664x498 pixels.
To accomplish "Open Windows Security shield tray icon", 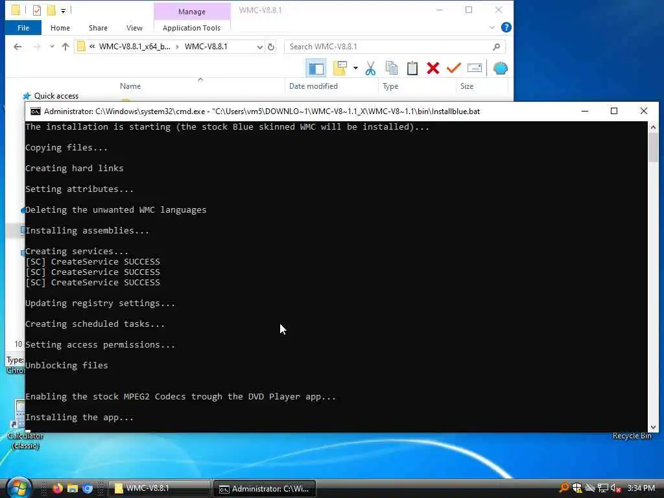I will click(x=576, y=488).
